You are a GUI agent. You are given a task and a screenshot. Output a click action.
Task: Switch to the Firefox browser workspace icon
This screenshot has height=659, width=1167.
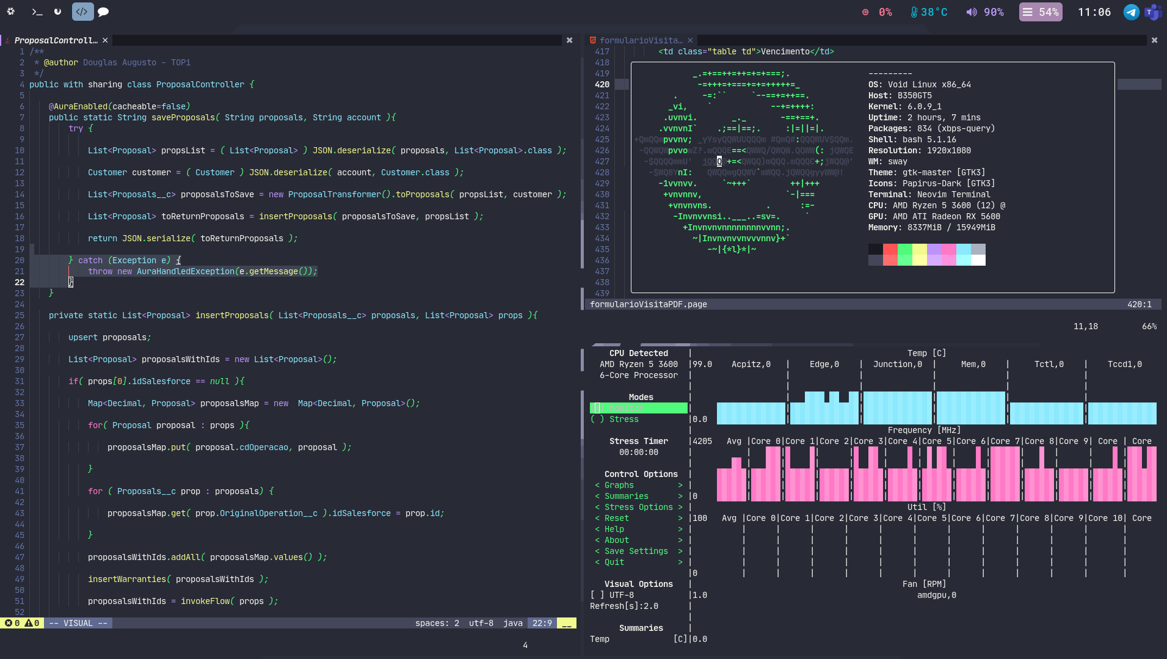tap(57, 12)
